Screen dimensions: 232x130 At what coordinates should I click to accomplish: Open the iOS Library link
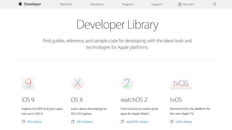tap(34, 122)
